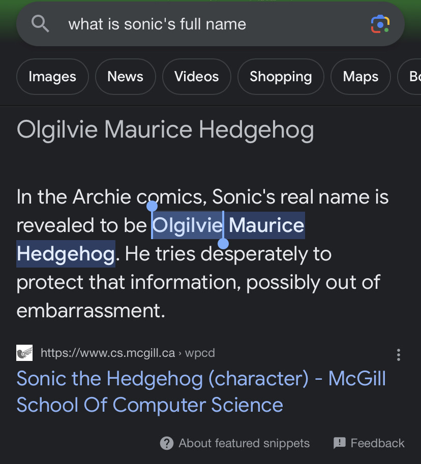Tap the Feedback flag icon
This screenshot has width=421, height=464.
[x=340, y=443]
